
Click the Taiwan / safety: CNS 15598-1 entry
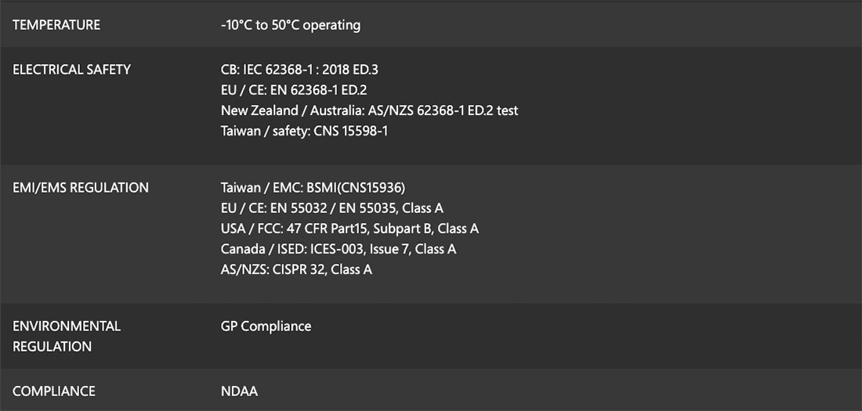pyautogui.click(x=304, y=131)
